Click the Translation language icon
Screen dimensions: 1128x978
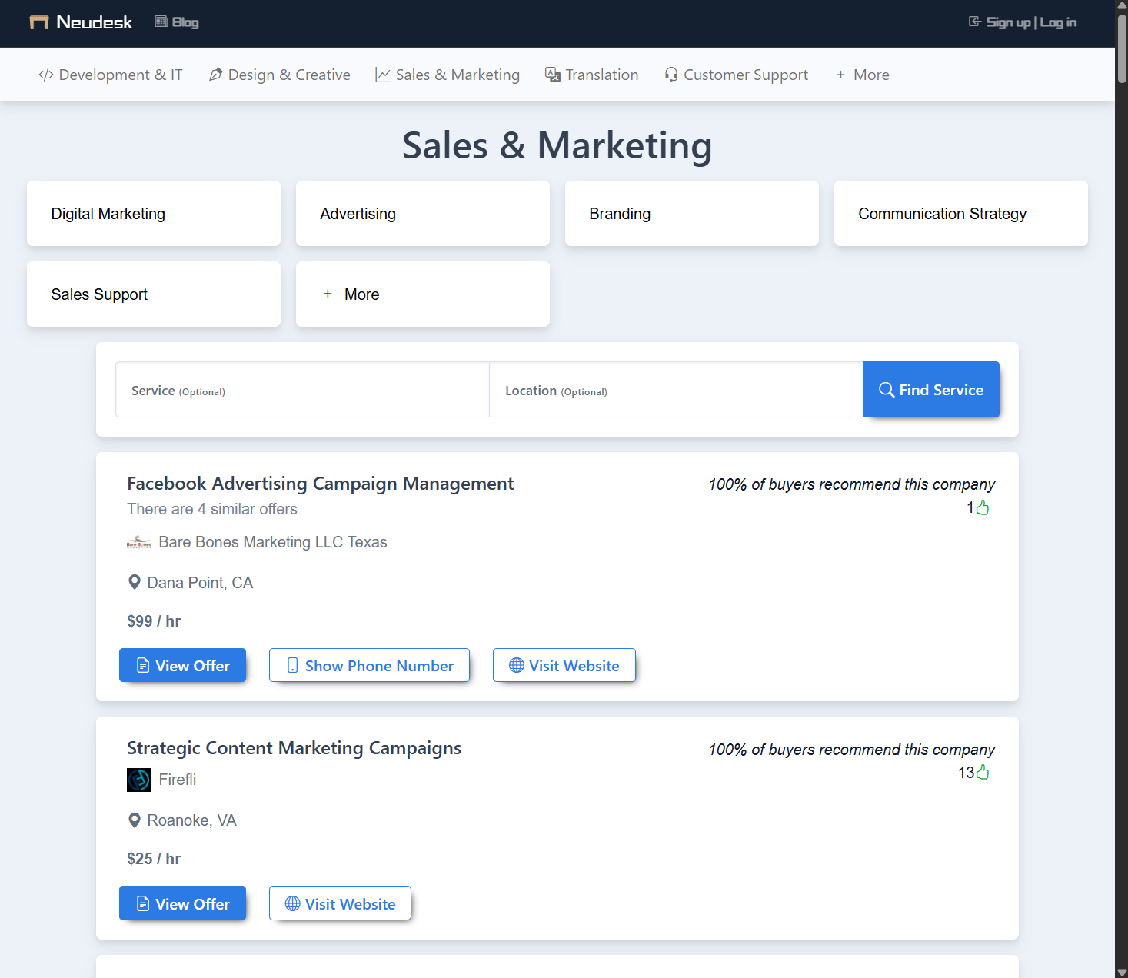(x=552, y=75)
